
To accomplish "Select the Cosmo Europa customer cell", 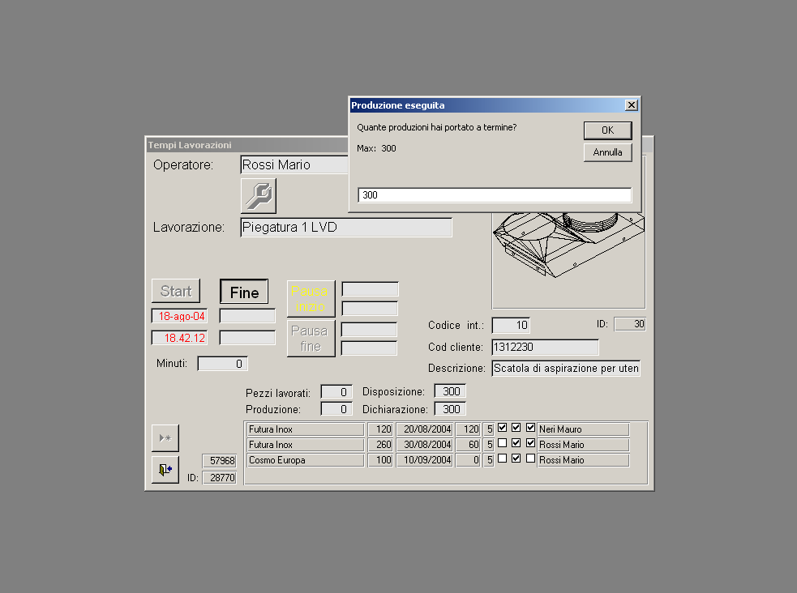I will tap(306, 460).
